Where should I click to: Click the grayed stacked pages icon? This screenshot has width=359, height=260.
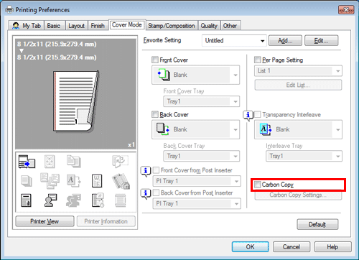tap(27, 181)
